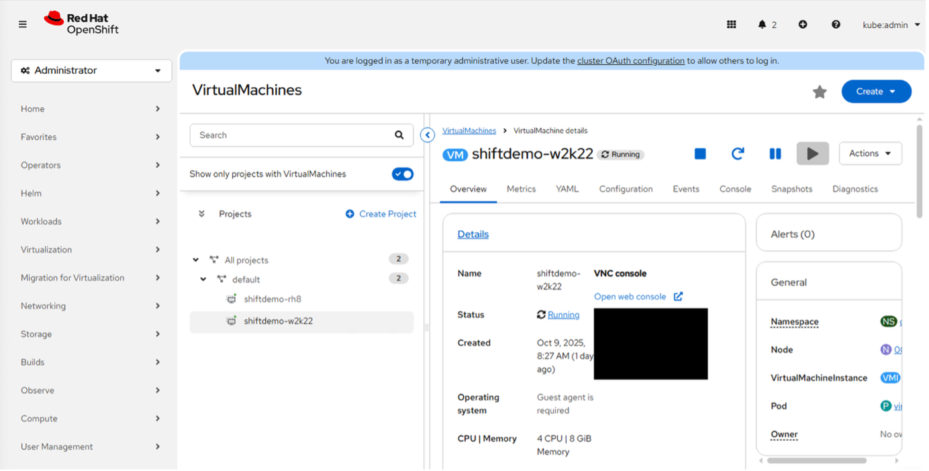Toggle Show only projects with VirtualMachines switch
The image size is (929, 471).
pos(403,174)
